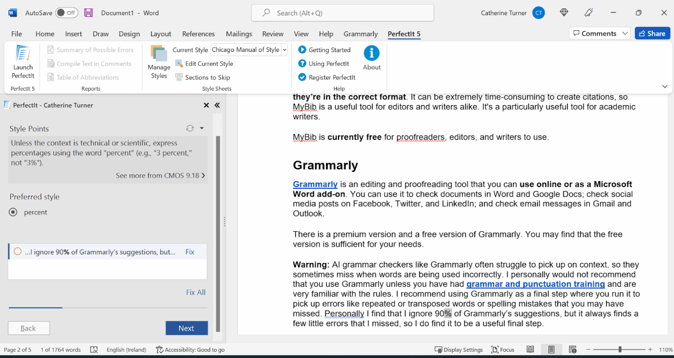The width and height of the screenshot is (674, 358).
Task: Collapse the ribbon with the chevron
Action: (x=664, y=86)
